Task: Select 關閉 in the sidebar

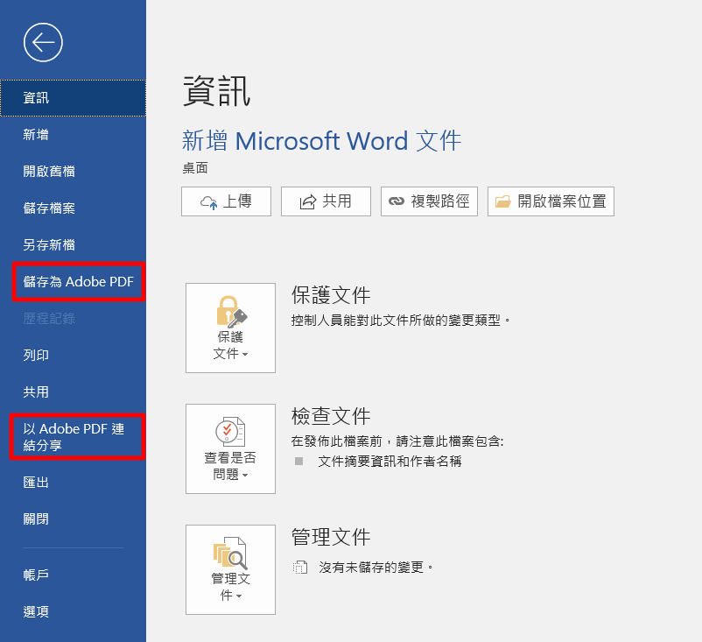Action: pyautogui.click(x=73, y=519)
